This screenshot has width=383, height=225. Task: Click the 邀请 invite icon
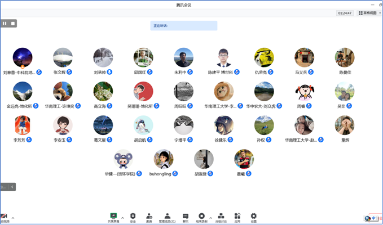pos(149,217)
